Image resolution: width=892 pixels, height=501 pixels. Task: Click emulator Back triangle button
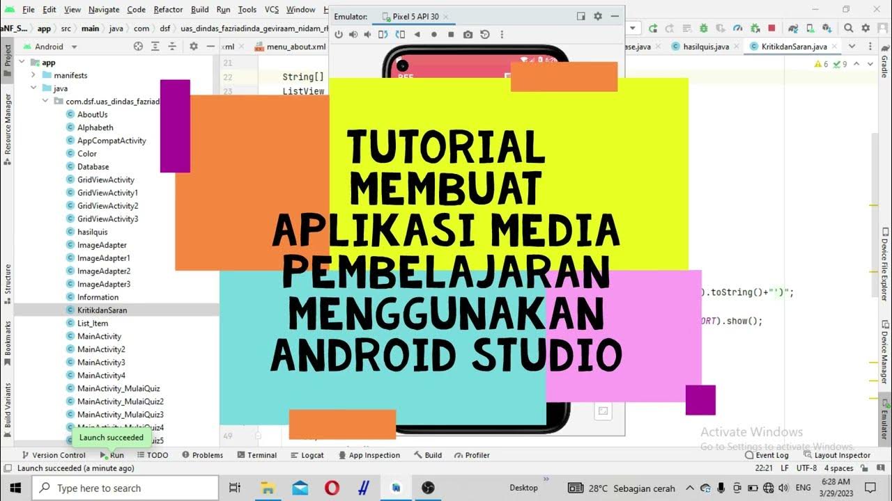click(x=417, y=34)
